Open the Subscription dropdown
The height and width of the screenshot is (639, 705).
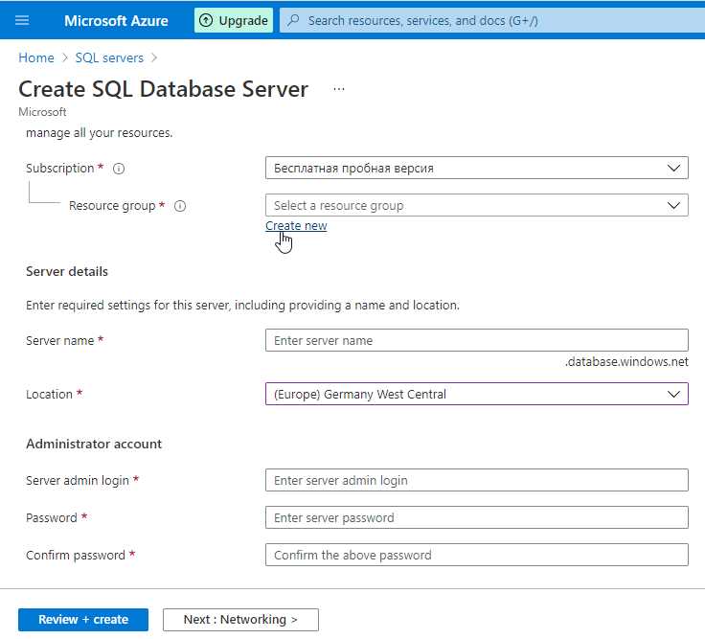477,168
